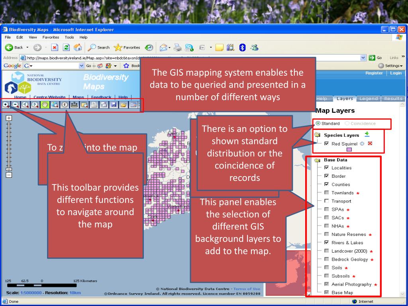Select the Standard radio button
Screen dimensions: 408x306
point(318,124)
